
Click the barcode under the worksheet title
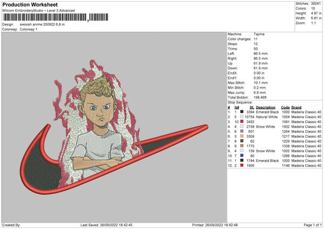click(x=56, y=17)
